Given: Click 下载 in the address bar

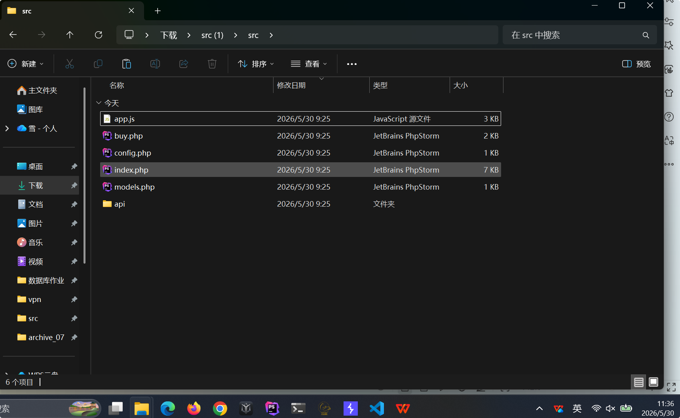Looking at the screenshot, I should coord(169,35).
